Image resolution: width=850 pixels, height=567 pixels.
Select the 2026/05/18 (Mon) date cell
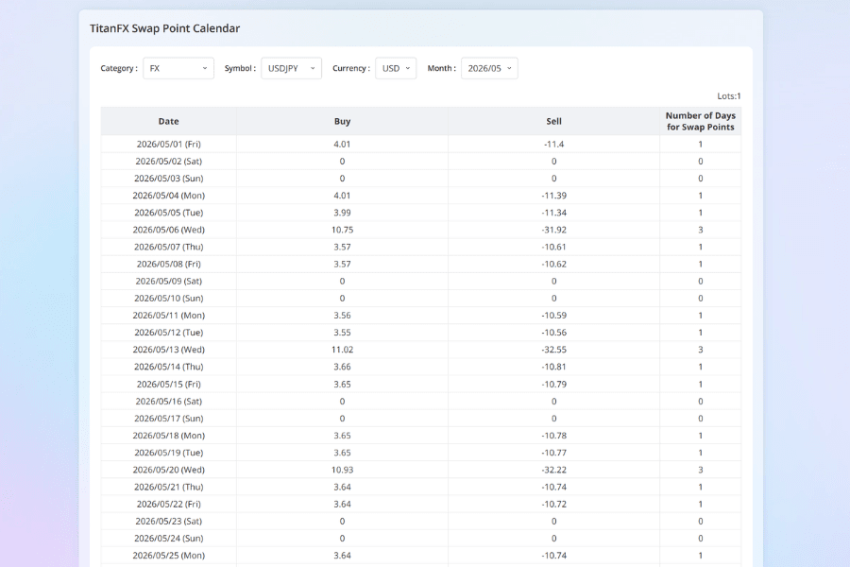(x=169, y=436)
